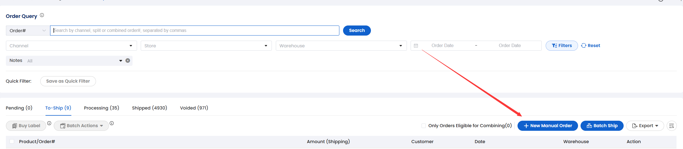Expand the Notes filter dropdown

pyautogui.click(x=121, y=61)
